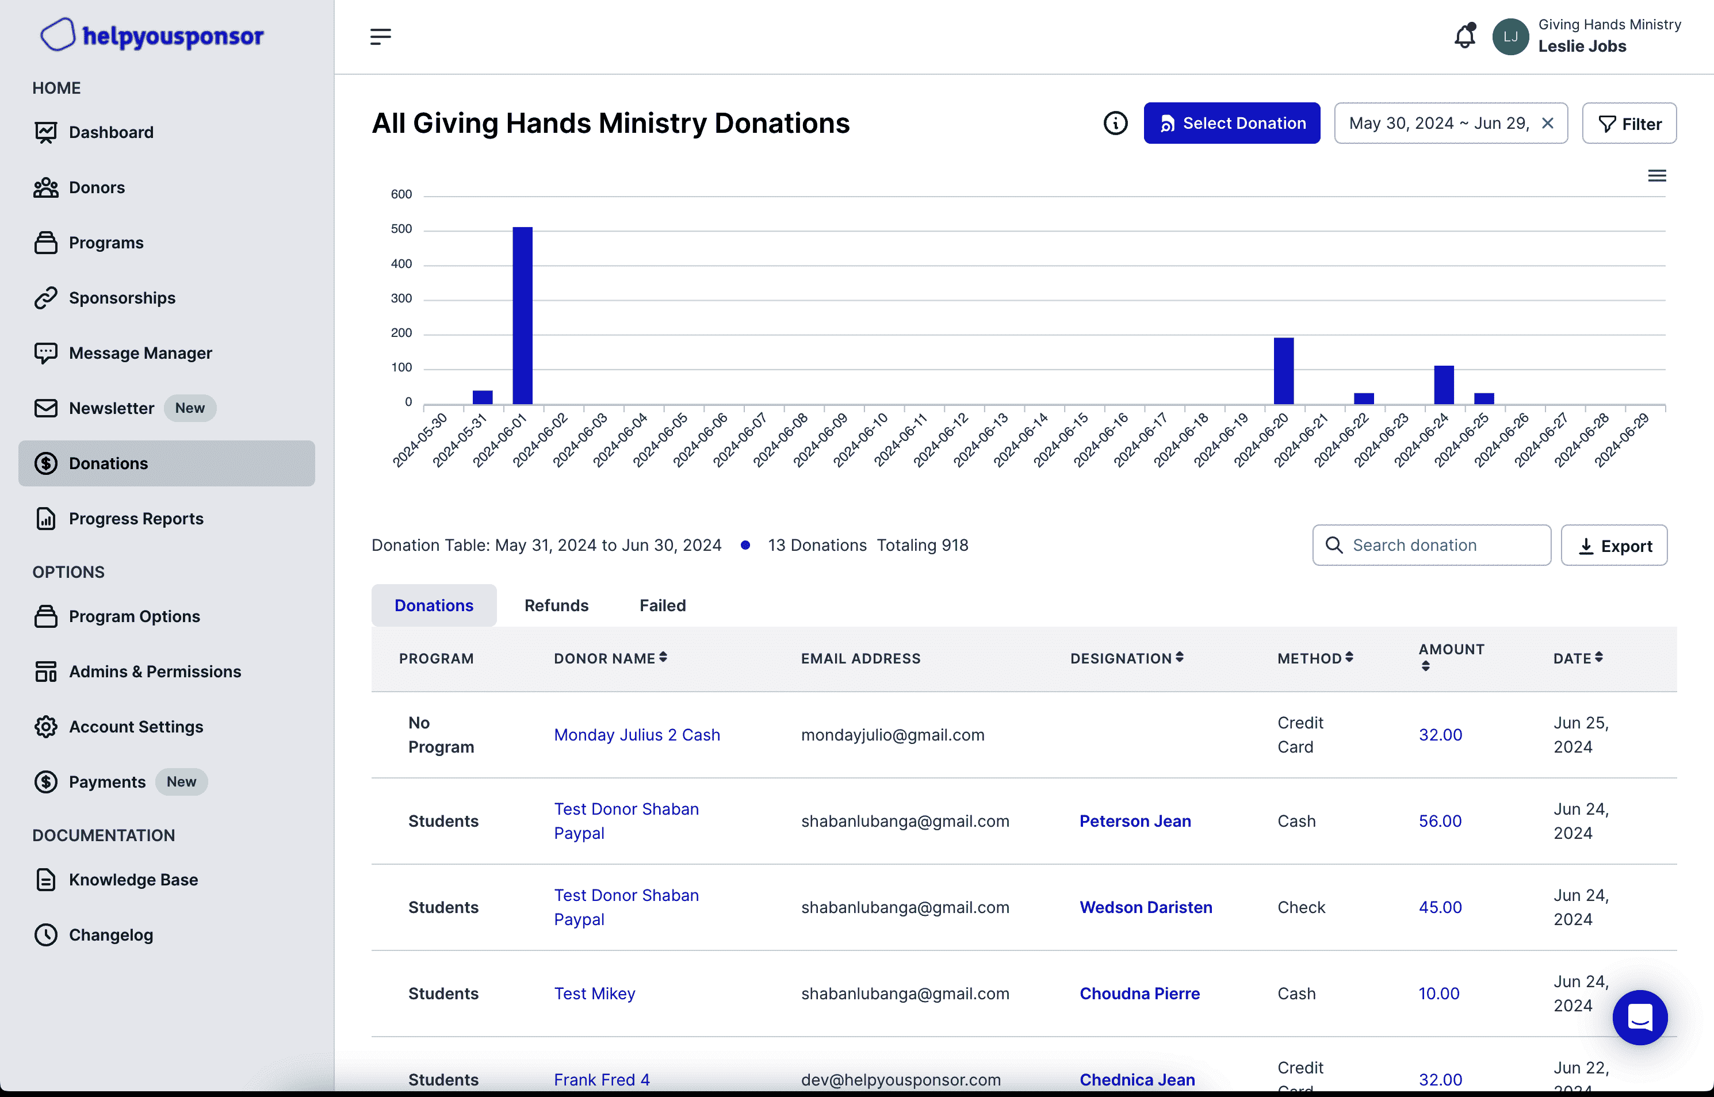This screenshot has height=1097, width=1714.
Task: Click the Export button
Action: point(1613,546)
